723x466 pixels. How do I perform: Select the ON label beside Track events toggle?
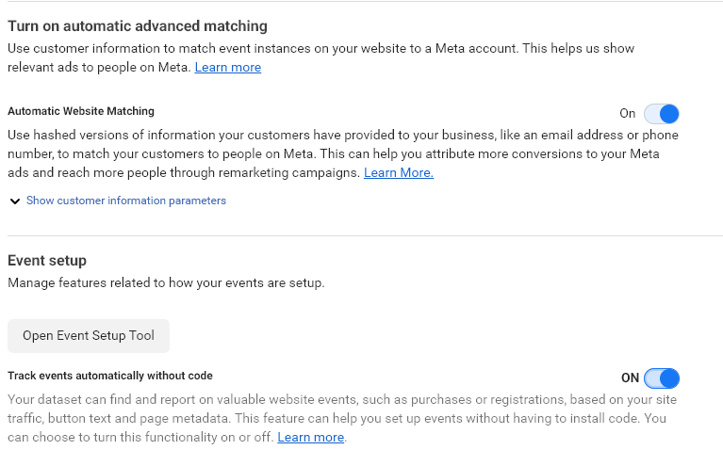[x=630, y=378]
